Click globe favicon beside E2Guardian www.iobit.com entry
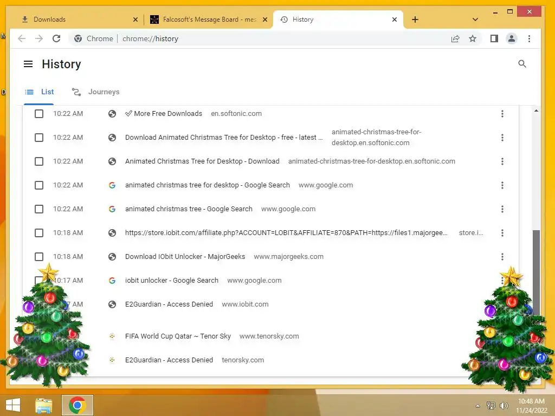Screen dimensions: 555x416 coord(112,304)
